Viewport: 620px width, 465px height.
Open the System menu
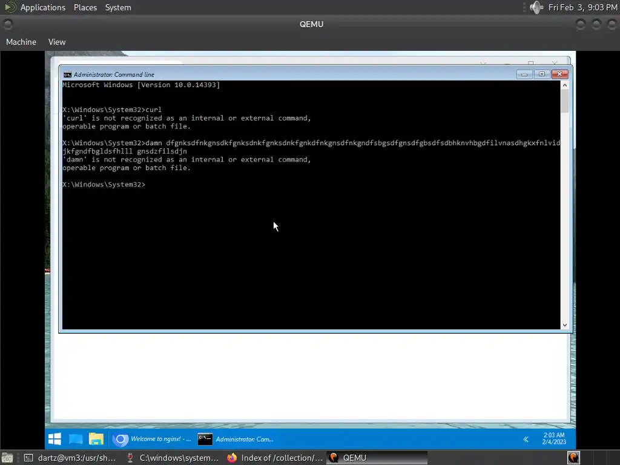118,7
